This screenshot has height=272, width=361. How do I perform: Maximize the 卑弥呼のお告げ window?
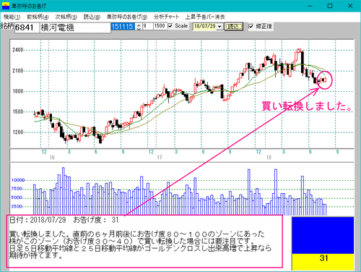[330, 6]
